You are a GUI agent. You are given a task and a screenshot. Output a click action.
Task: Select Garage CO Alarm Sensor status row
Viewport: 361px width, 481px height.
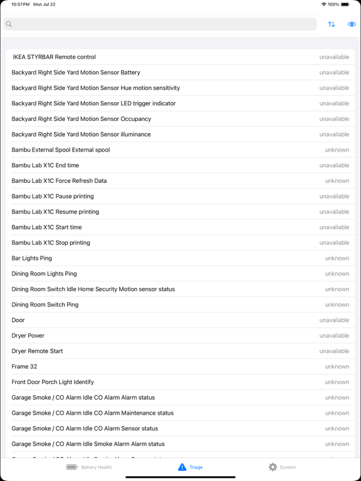pyautogui.click(x=180, y=428)
